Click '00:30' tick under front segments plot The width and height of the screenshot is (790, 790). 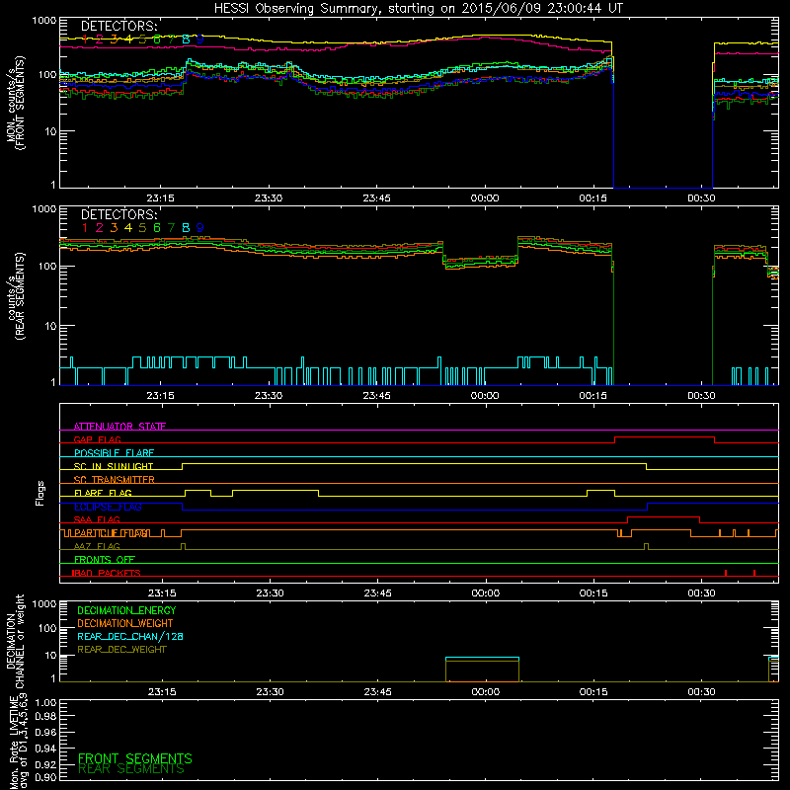coord(701,198)
